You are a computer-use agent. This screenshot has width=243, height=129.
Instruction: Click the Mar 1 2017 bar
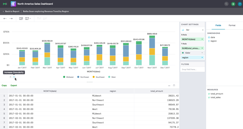47,54
